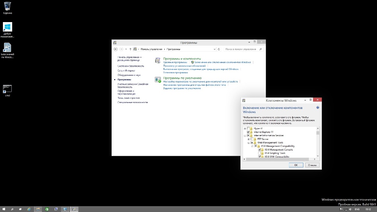Screen dimensions: 377x212
Task: Select 'Система и безопасность' in the sidebar
Action: 131,66
